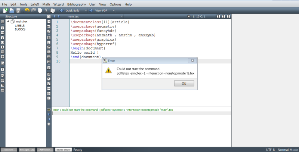Screen dimensions: 299x152
Task: Undo the last edit with the yellow arrow
Action: coord(27,10)
